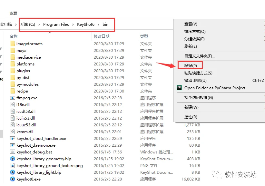
Task: Click the kcmm.dll file icon
Action: point(13,132)
